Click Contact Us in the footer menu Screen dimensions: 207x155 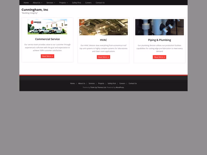(x=132, y=84)
